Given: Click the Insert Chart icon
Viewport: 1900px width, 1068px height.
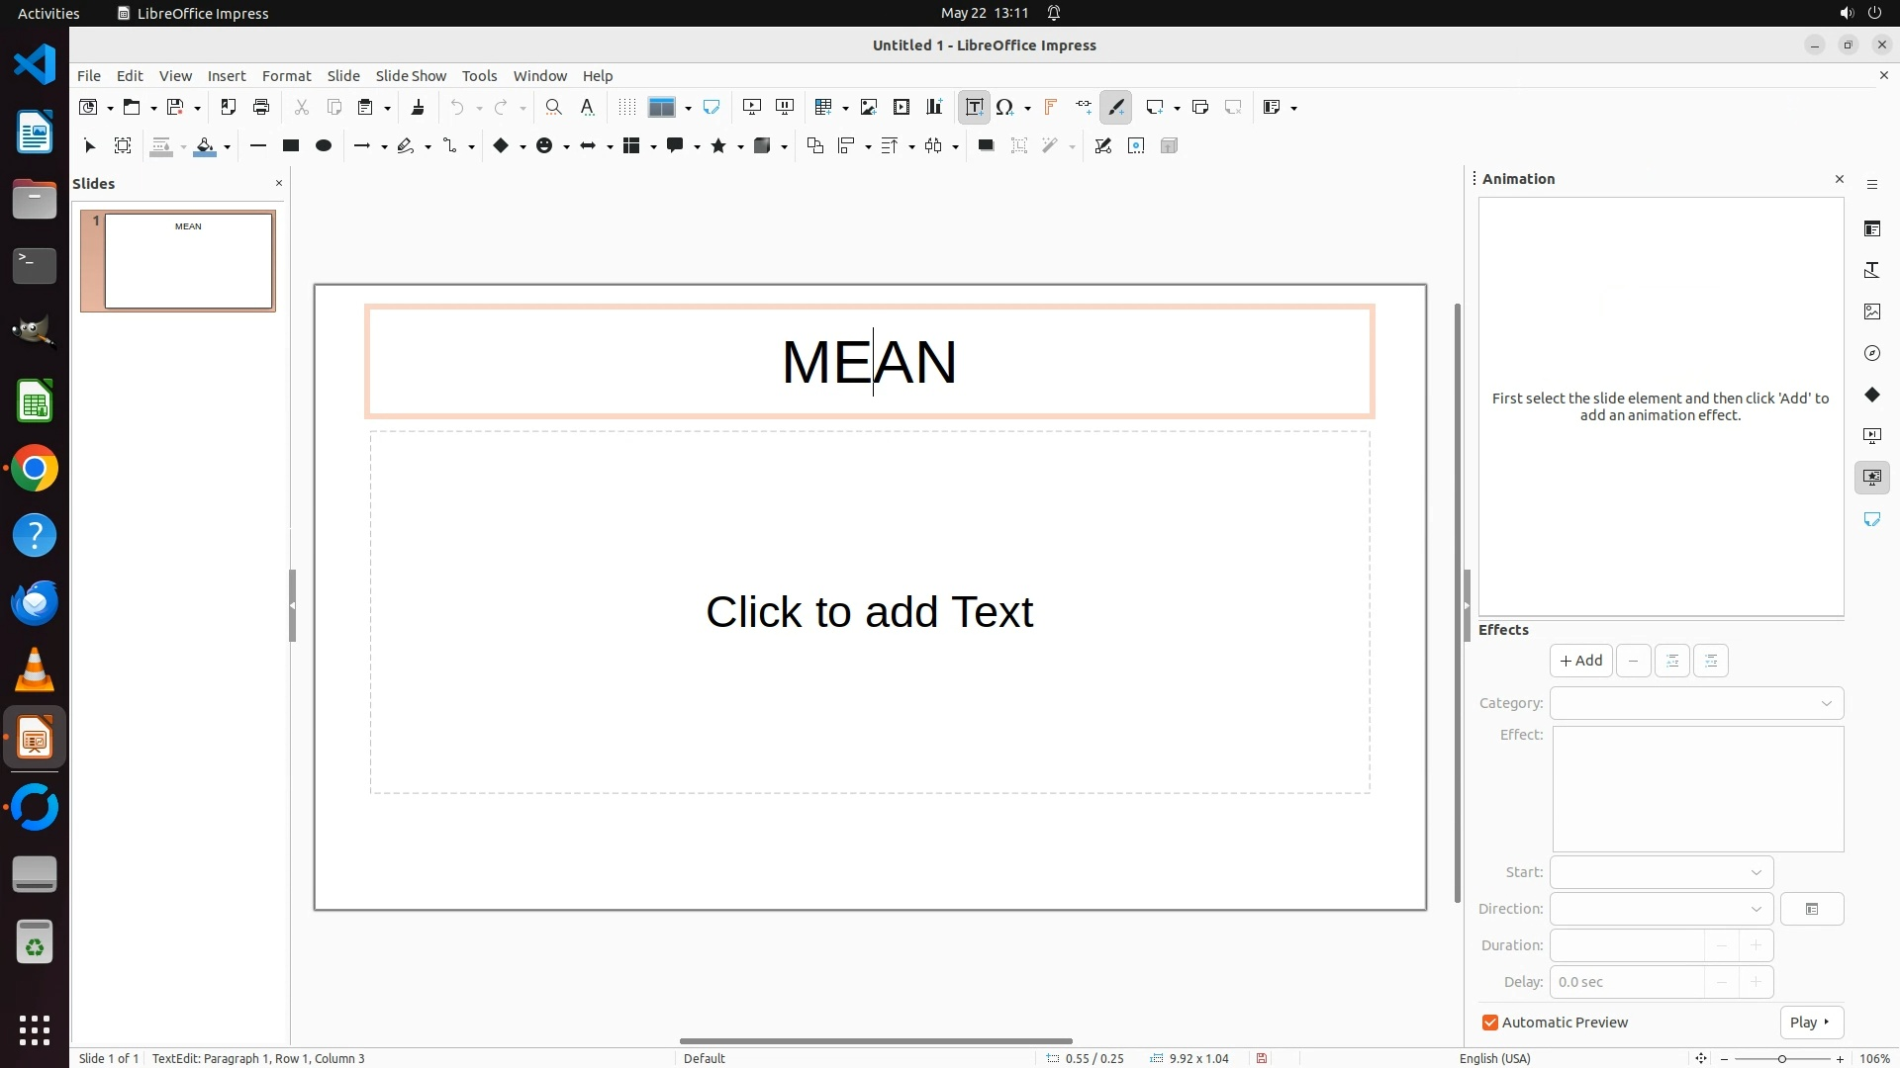Looking at the screenshot, I should [x=933, y=107].
